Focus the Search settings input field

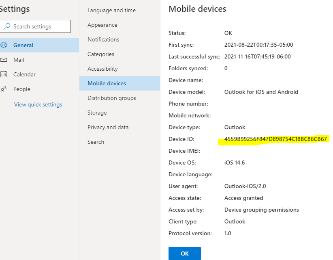(x=35, y=26)
